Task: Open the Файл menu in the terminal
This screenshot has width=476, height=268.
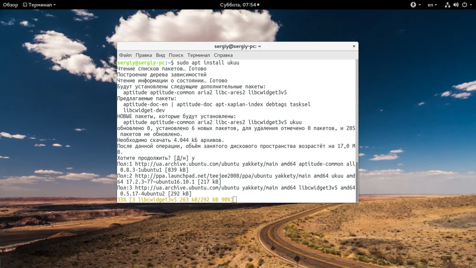Action: click(x=125, y=55)
